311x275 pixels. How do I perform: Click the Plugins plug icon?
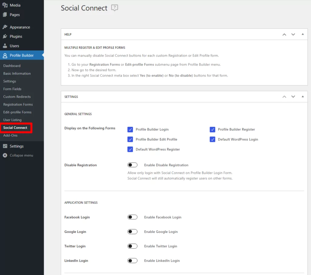5,36
